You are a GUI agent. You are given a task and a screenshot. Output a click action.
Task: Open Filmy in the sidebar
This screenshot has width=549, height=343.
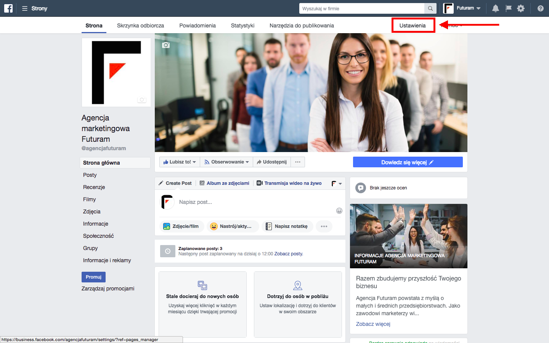pos(89,199)
